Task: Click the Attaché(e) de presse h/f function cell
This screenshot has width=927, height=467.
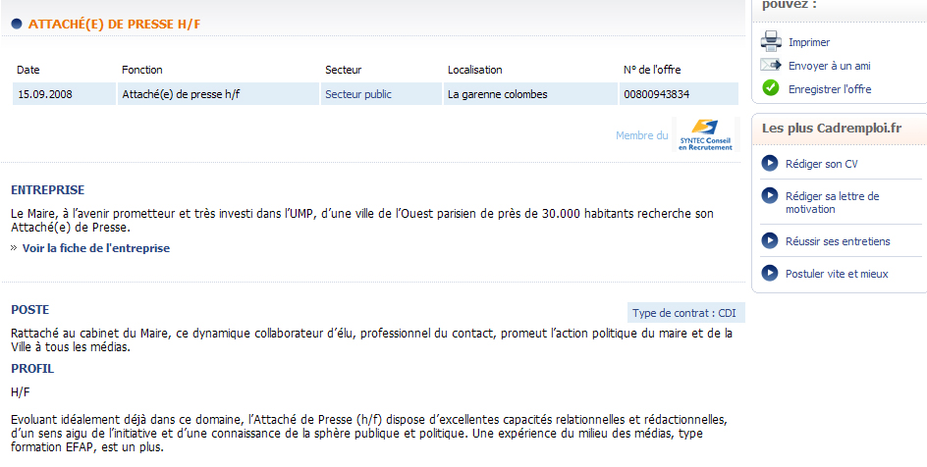Action: (x=218, y=94)
